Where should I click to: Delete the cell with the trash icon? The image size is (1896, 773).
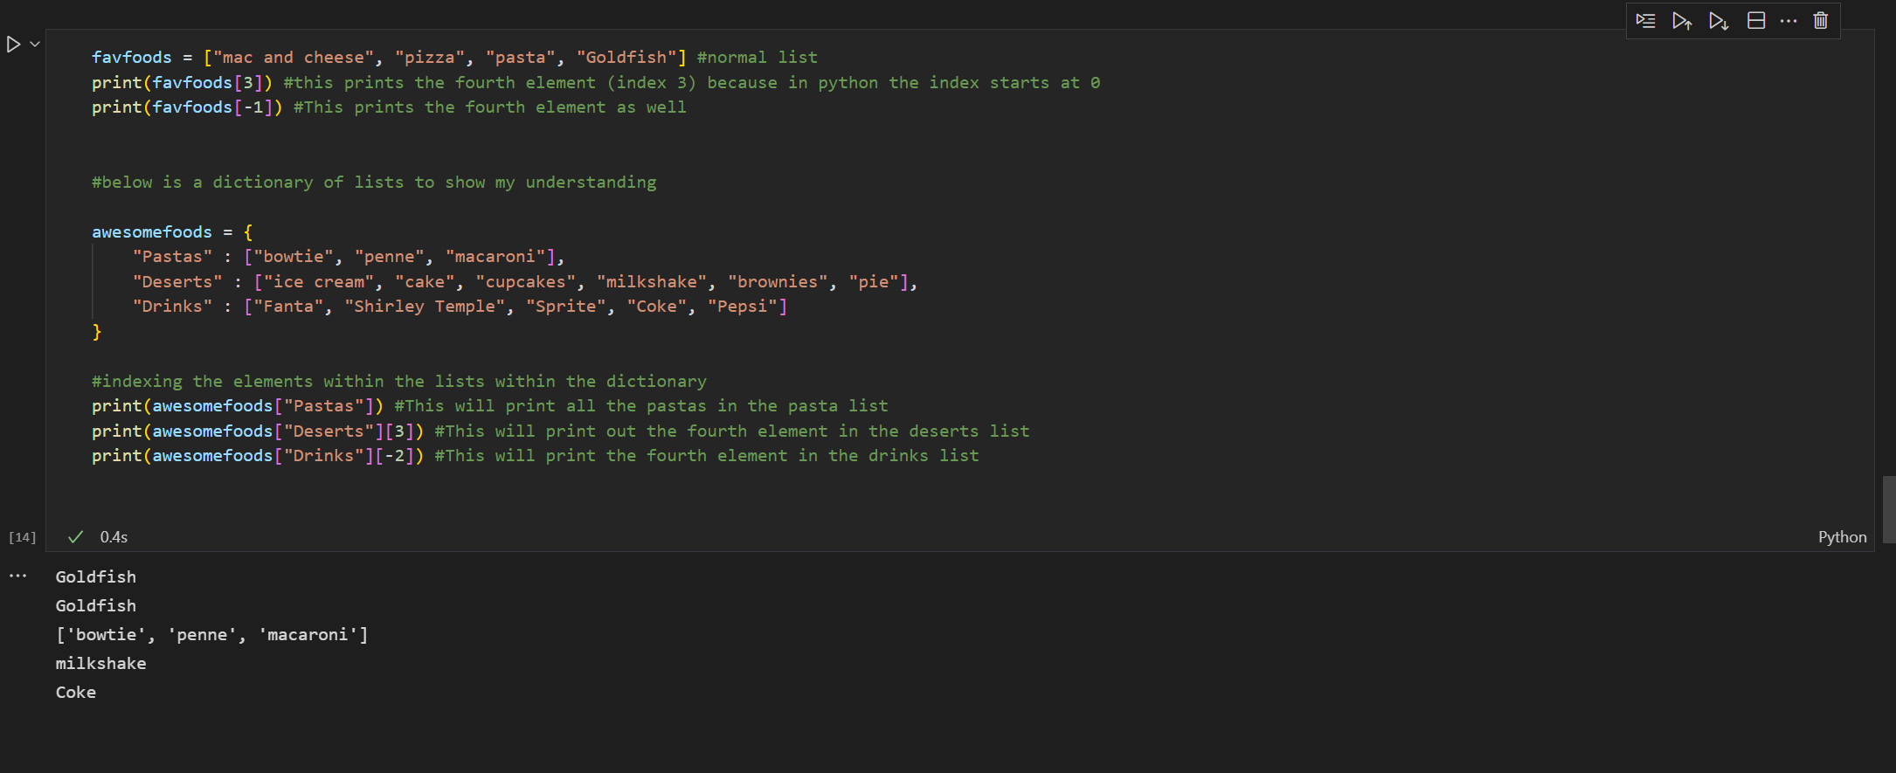pos(1821,21)
